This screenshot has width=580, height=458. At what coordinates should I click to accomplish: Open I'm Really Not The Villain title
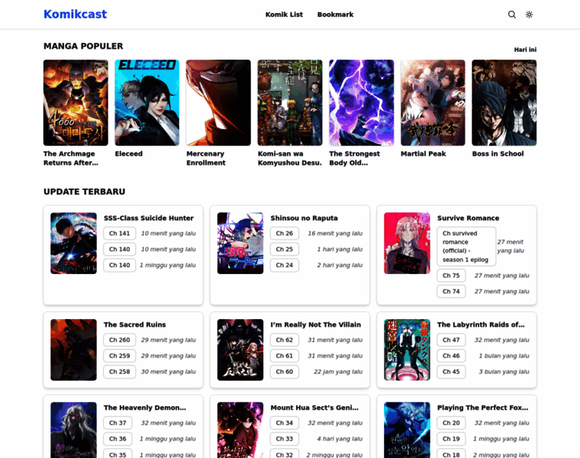pos(315,324)
